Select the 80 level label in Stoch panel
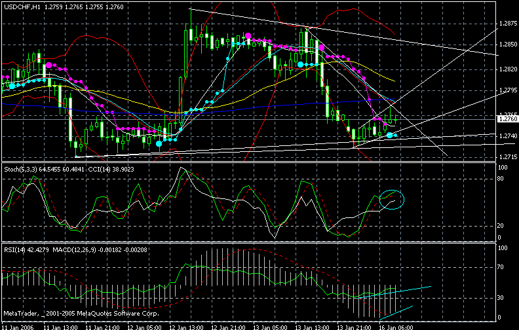The width and height of the screenshot is (519, 330). [x=501, y=179]
